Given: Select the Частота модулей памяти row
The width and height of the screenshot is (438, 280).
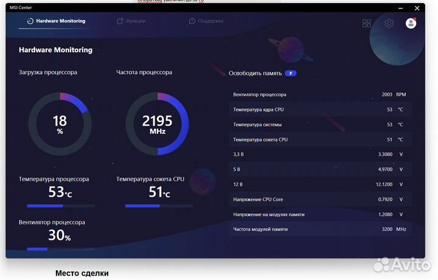Looking at the screenshot, I should click(320, 229).
